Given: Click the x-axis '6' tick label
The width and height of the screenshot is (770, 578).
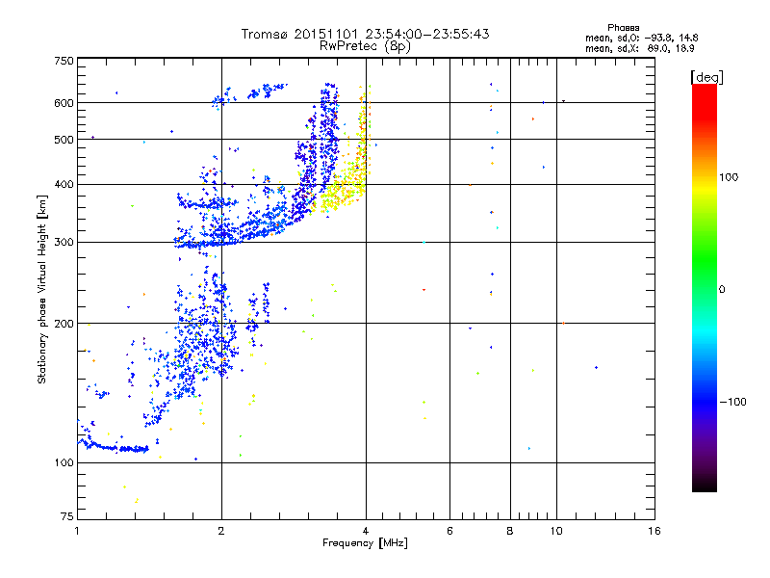Looking at the screenshot, I should click(x=449, y=531).
